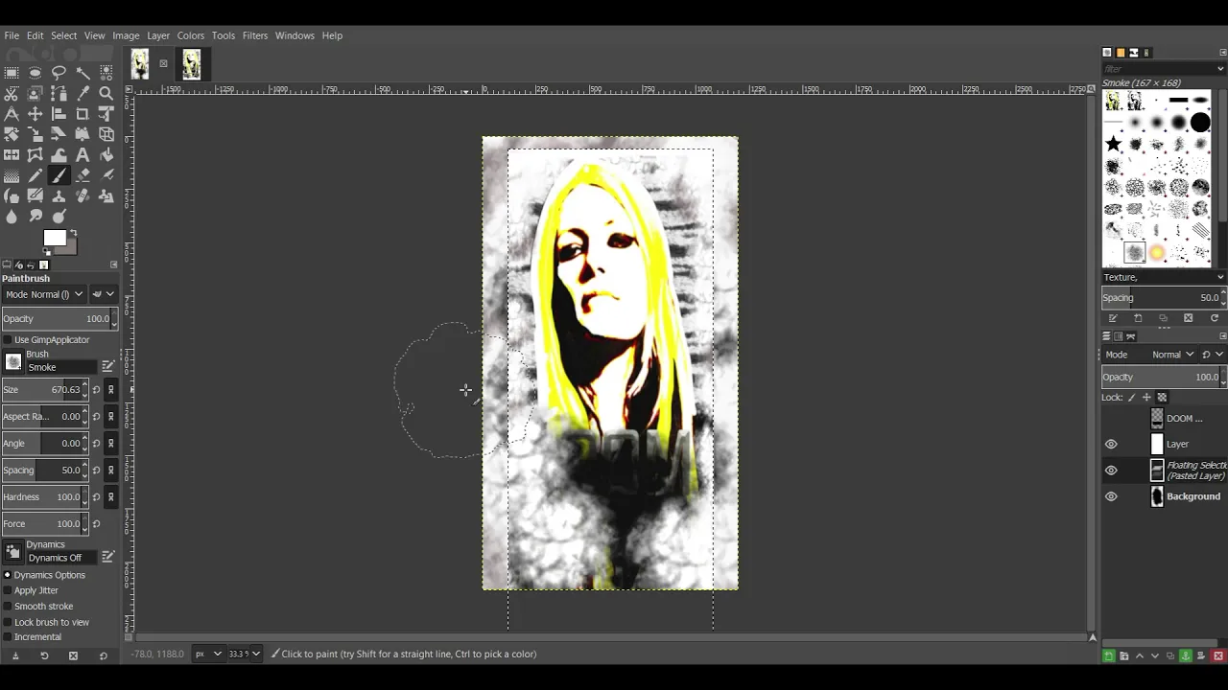Switch to first image thumbnail tab
This screenshot has width=1228, height=690.
140,64
